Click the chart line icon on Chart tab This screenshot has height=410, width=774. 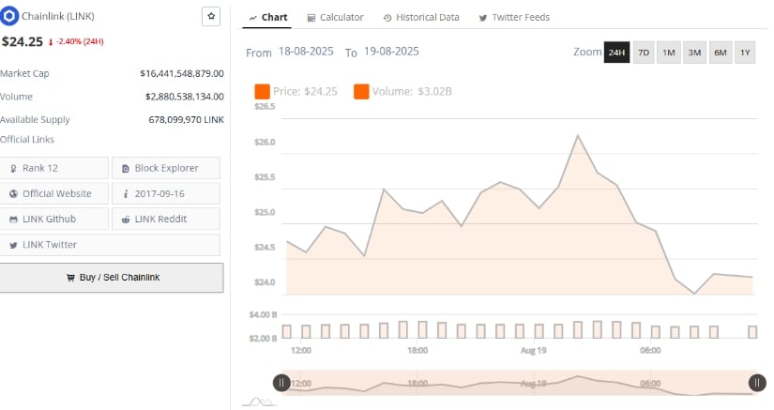tap(253, 18)
